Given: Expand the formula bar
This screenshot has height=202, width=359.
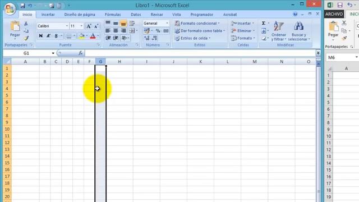Looking at the screenshot, I should 318,53.
